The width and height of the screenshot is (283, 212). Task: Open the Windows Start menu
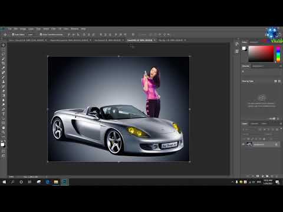click(4, 182)
